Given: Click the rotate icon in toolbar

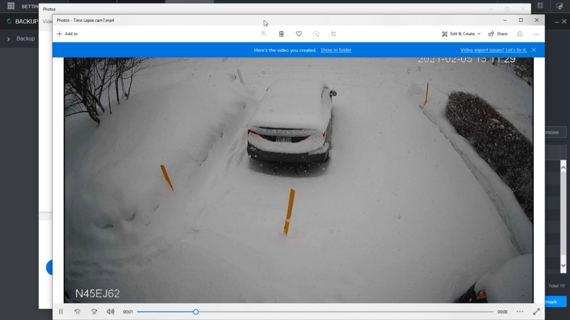Looking at the screenshot, I should [x=316, y=34].
